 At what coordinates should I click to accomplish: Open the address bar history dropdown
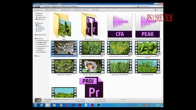(x=134, y=6)
